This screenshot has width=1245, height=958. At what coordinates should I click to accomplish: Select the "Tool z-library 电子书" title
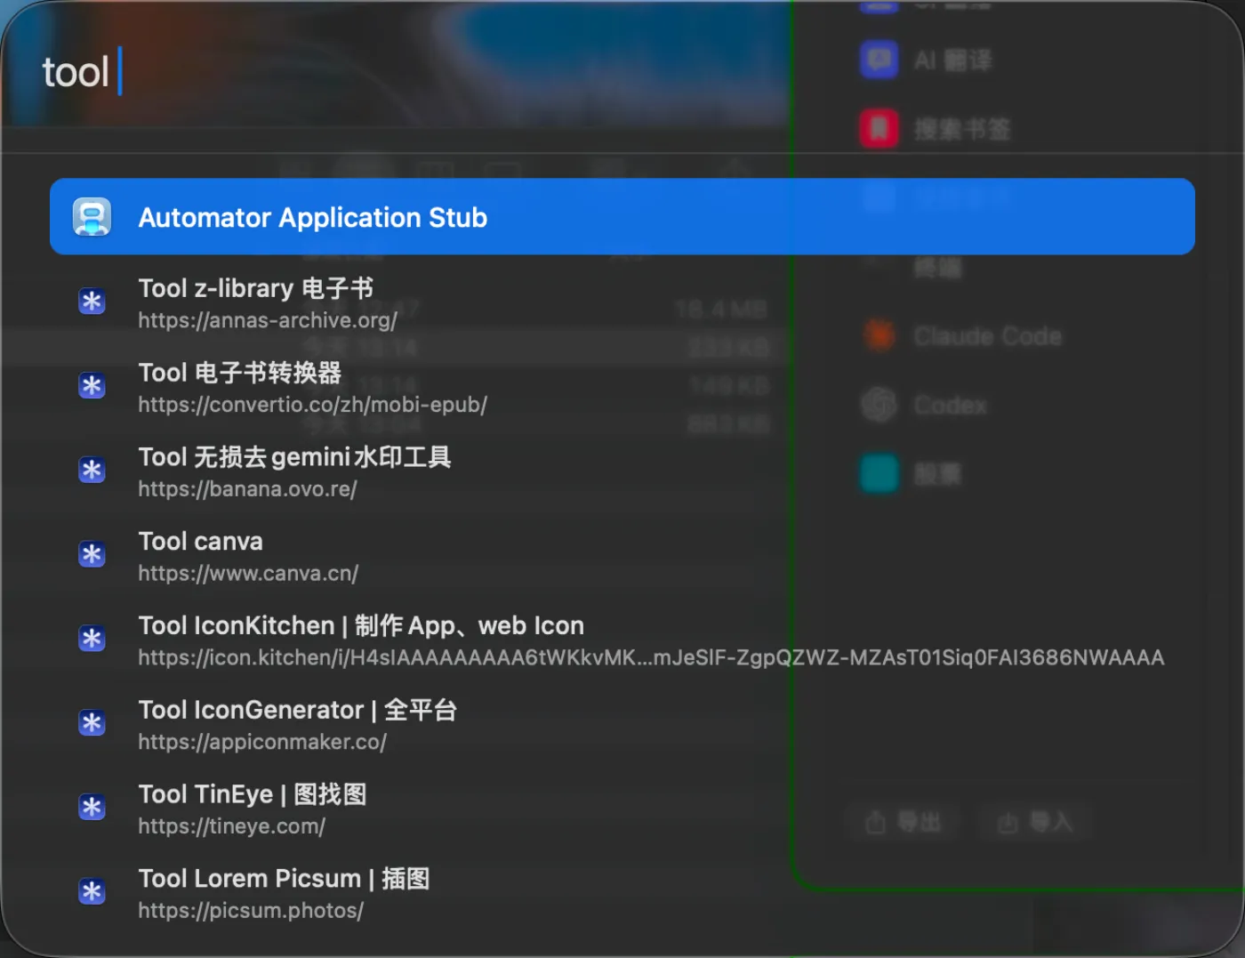(256, 288)
